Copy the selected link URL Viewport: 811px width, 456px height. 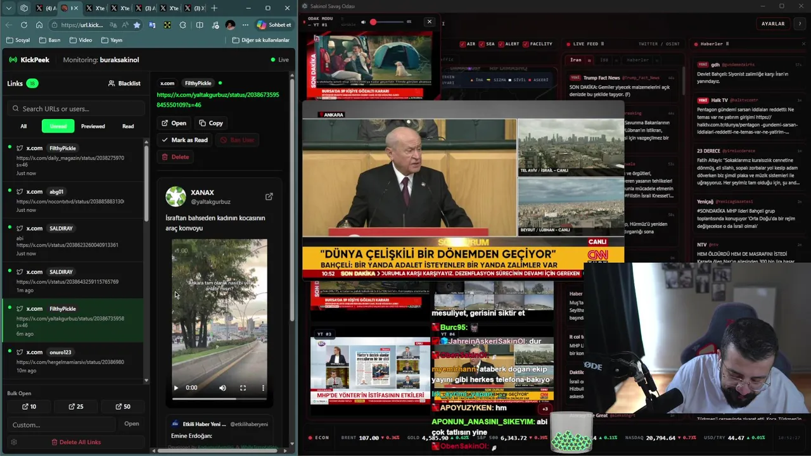(x=211, y=123)
